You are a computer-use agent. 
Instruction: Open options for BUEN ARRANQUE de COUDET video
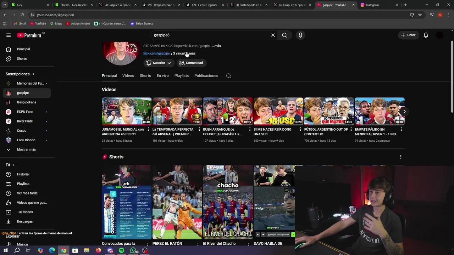pos(250,130)
